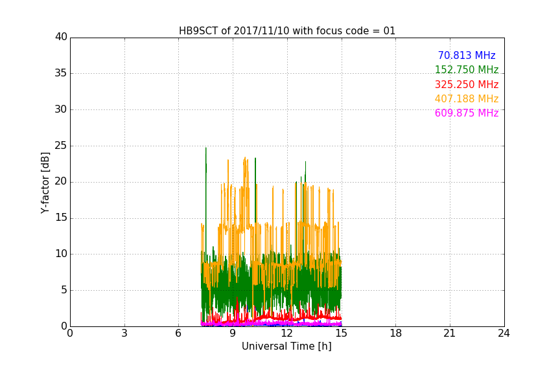Click the 12 tick on the time axis
The width and height of the screenshot is (560, 373).
pyautogui.click(x=286, y=333)
